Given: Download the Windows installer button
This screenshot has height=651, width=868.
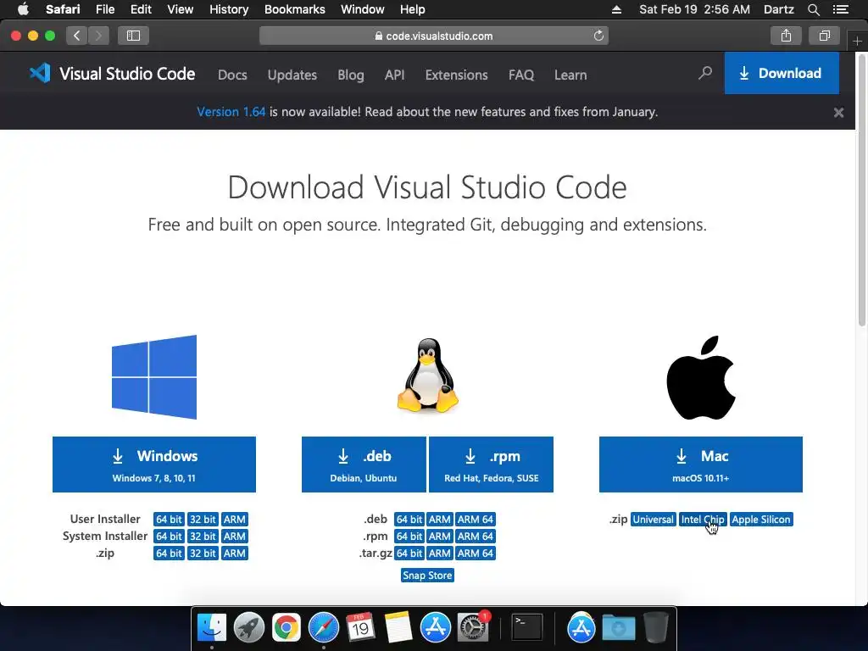Looking at the screenshot, I should click(x=154, y=465).
